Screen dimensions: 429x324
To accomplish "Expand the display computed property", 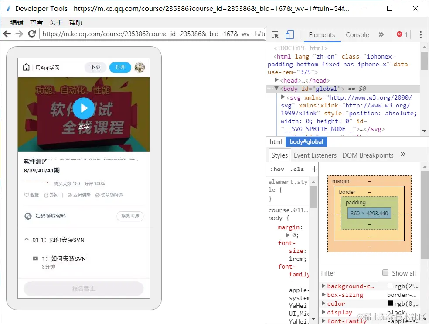I will pos(323,312).
